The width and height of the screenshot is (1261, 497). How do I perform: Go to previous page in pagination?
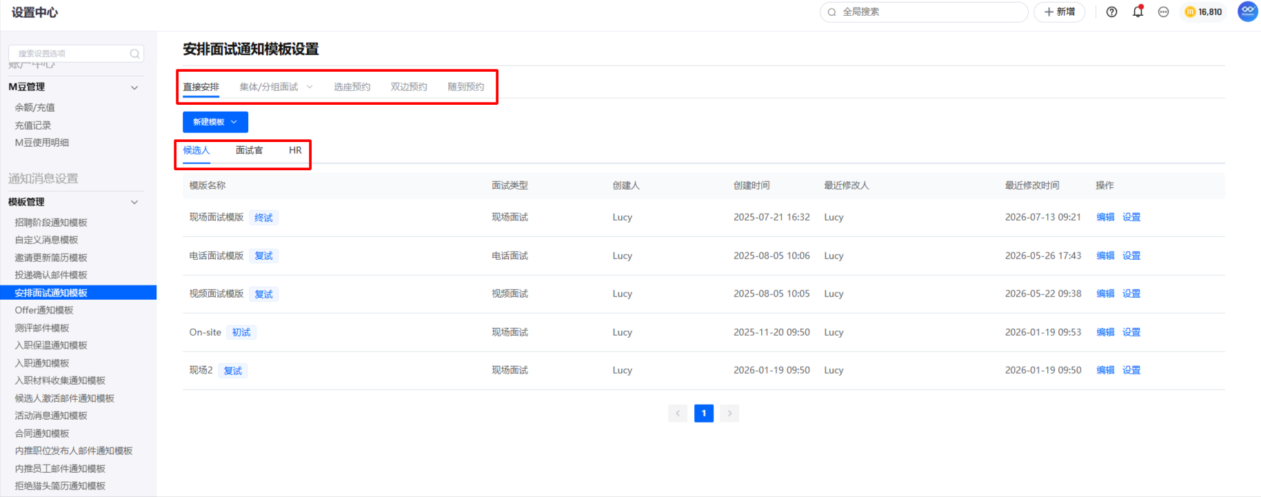tap(678, 413)
